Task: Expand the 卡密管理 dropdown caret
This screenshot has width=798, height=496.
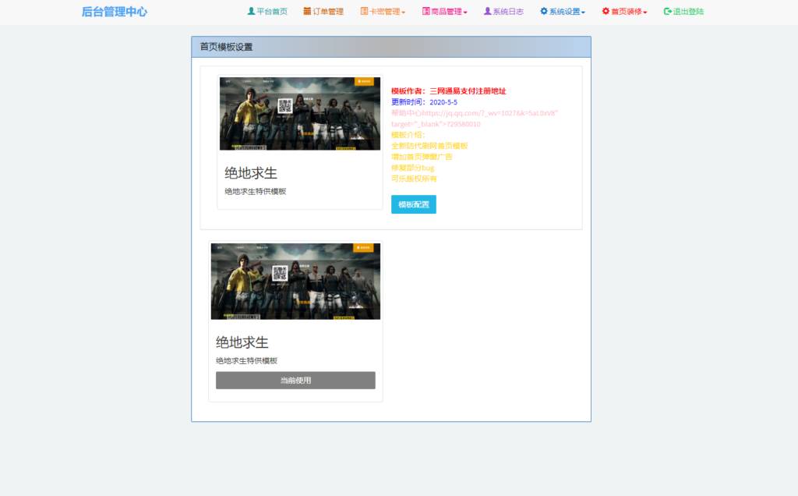Action: coord(404,12)
